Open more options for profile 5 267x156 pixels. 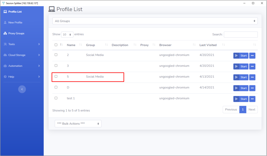pos(252,77)
